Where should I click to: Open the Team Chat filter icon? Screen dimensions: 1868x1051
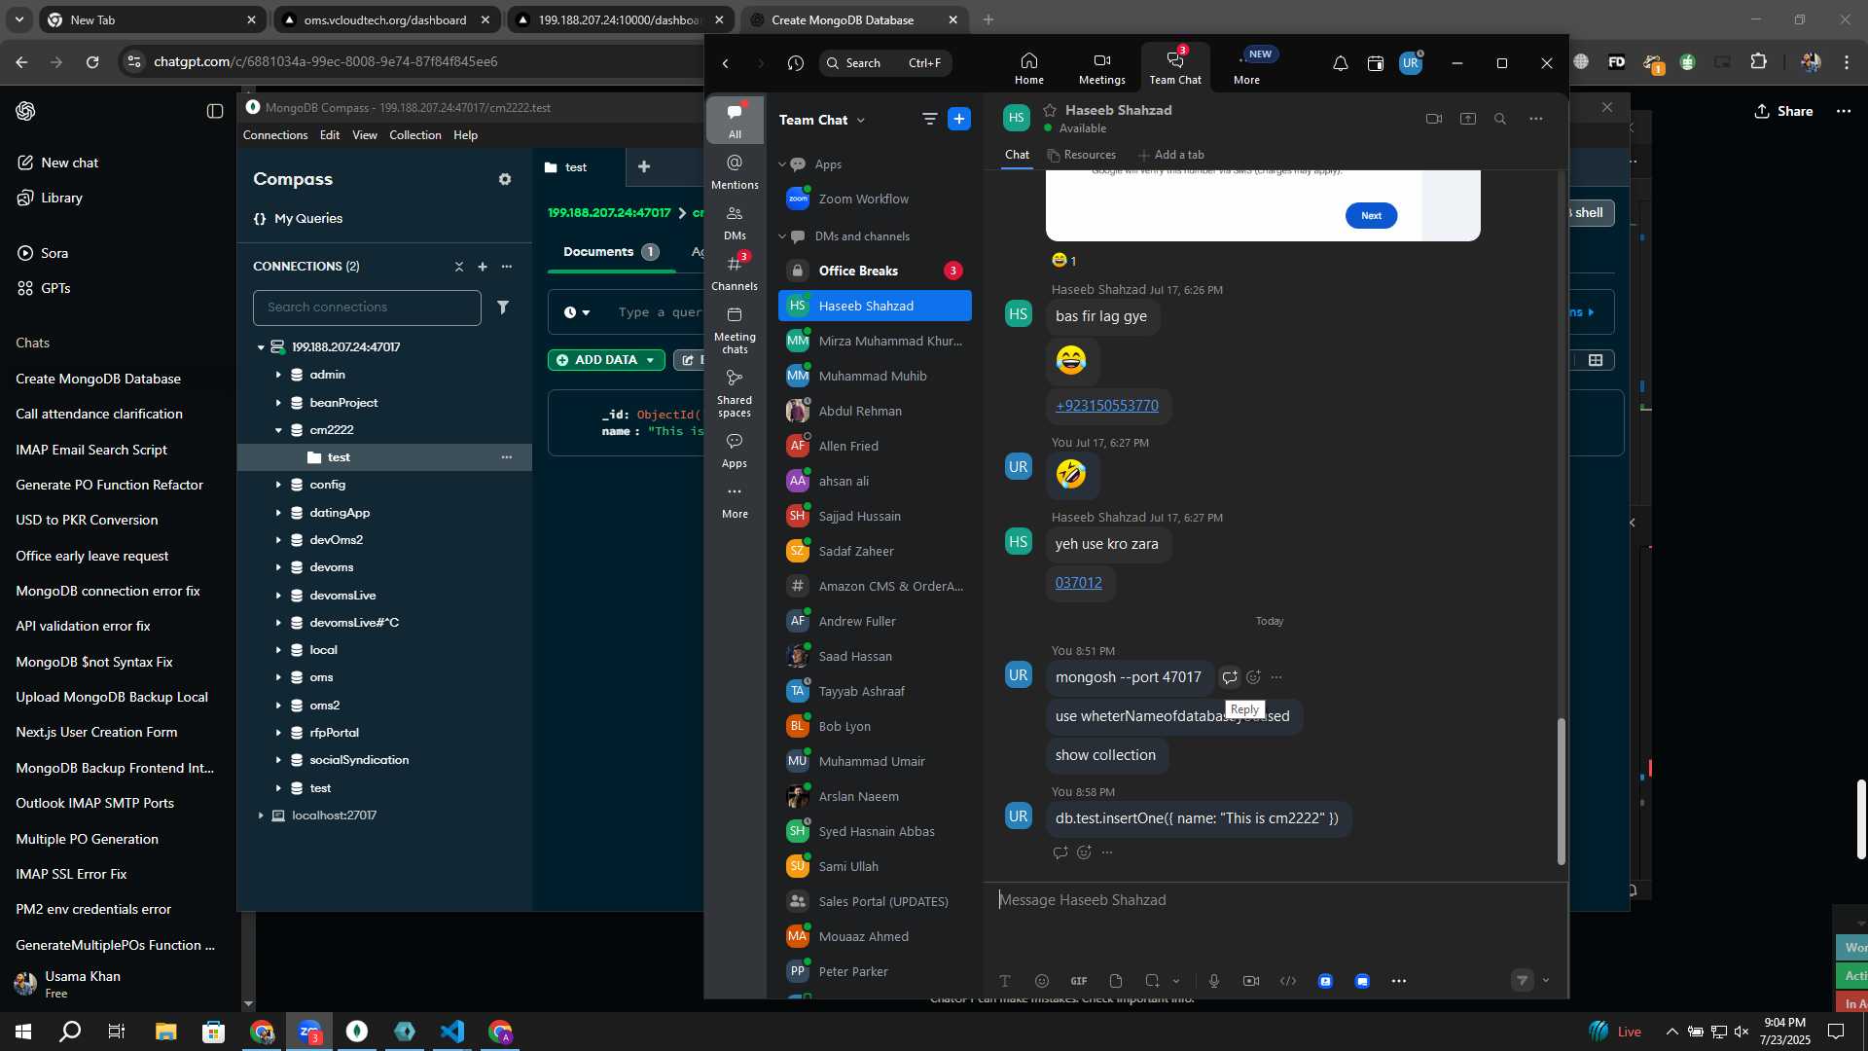(x=929, y=119)
